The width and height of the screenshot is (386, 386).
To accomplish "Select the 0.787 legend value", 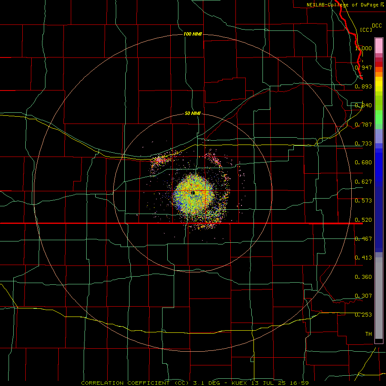I will point(363,124).
